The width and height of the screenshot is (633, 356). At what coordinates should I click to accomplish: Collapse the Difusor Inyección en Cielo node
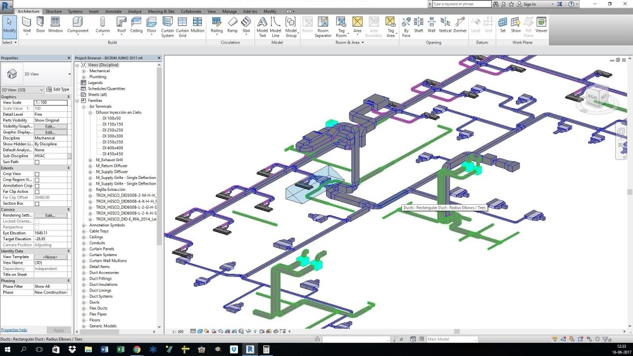click(91, 113)
